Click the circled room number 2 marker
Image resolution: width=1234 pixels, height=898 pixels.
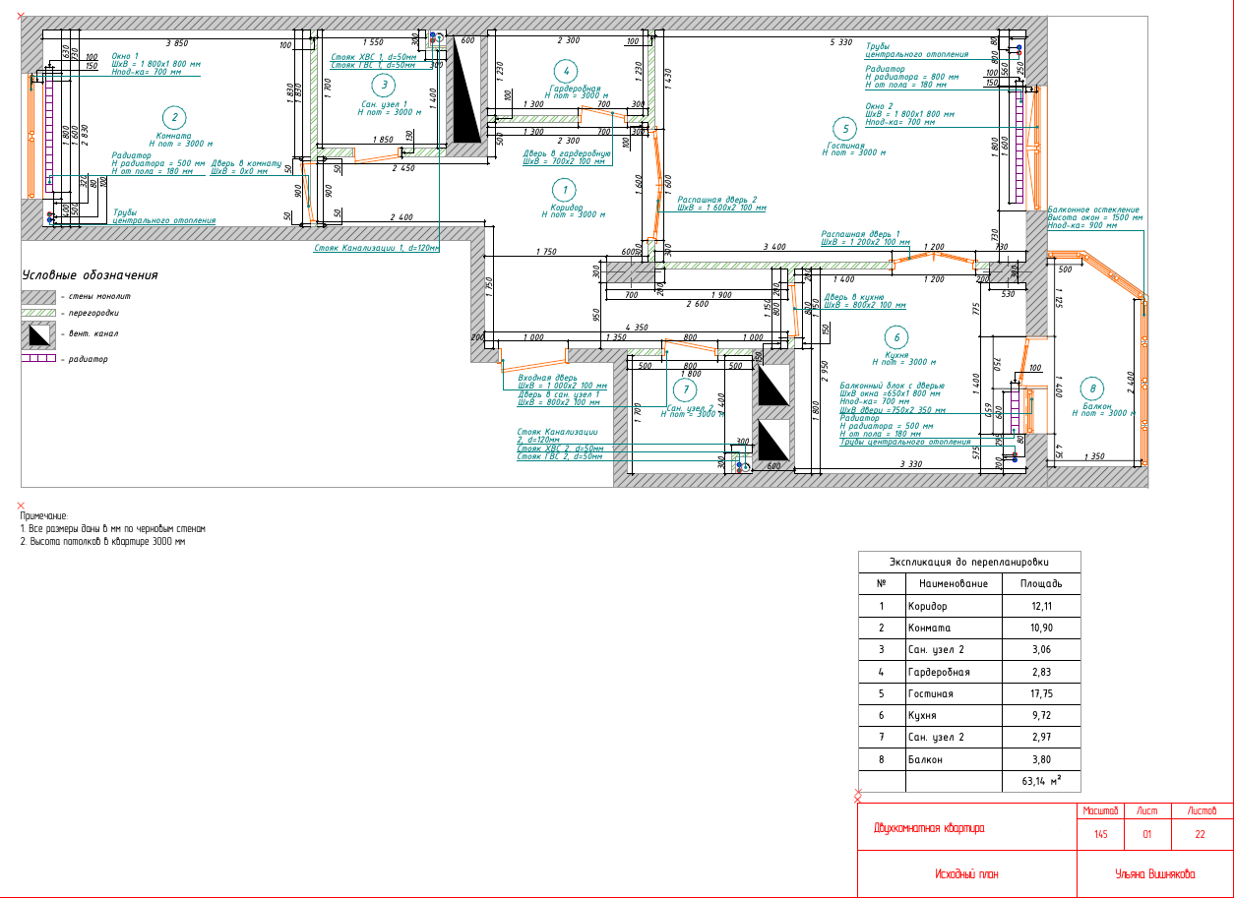174,118
